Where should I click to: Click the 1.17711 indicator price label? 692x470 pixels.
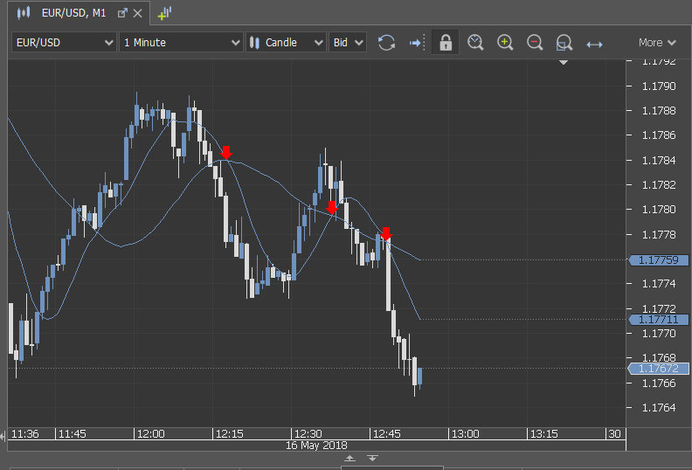click(658, 320)
